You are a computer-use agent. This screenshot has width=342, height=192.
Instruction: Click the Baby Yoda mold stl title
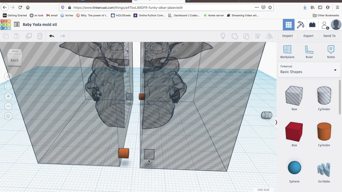(x=40, y=25)
